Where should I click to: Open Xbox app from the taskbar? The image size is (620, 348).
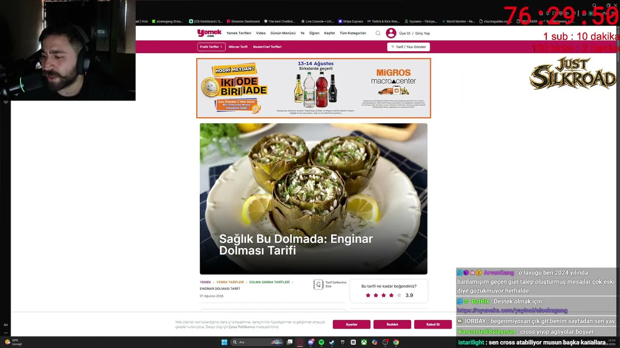pos(364,342)
